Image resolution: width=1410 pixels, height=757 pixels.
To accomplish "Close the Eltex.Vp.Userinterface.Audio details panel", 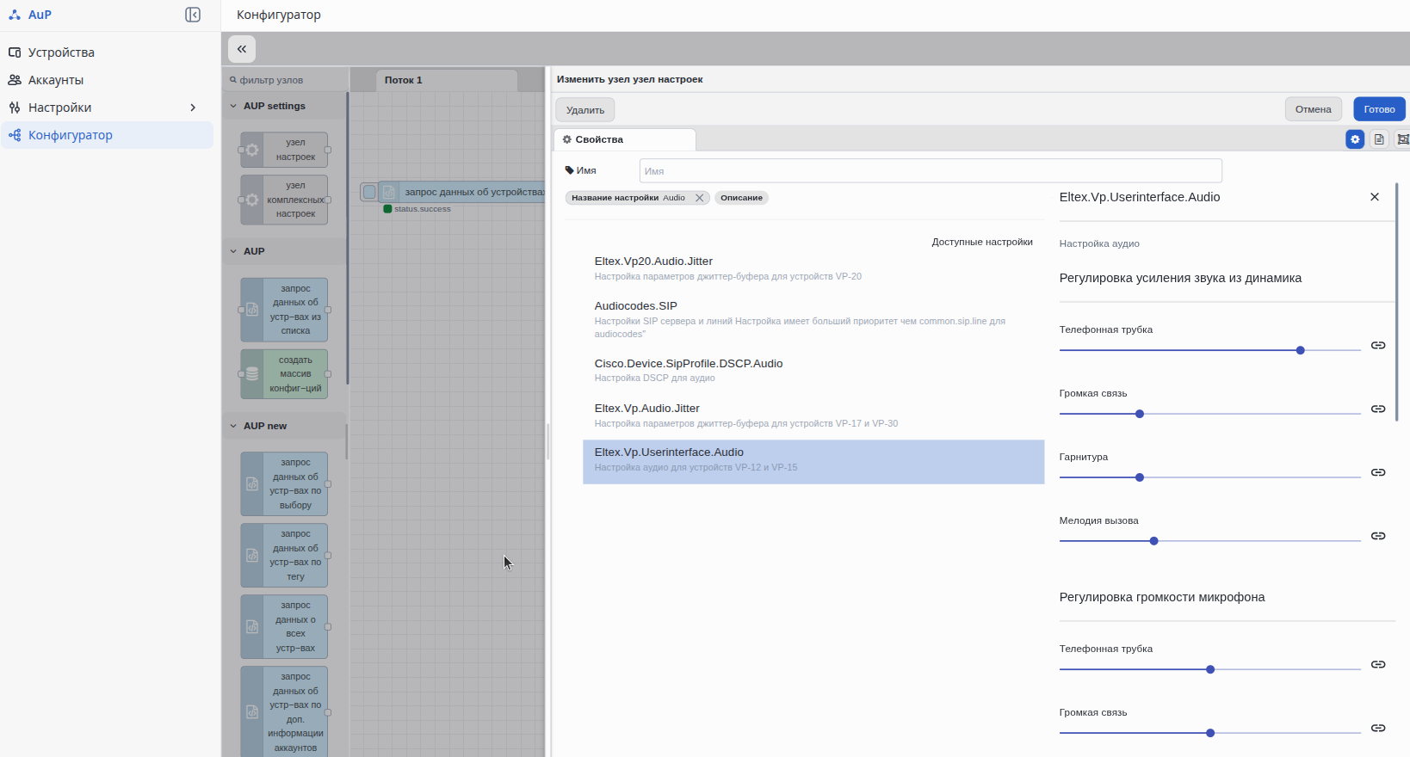I will tap(1375, 197).
